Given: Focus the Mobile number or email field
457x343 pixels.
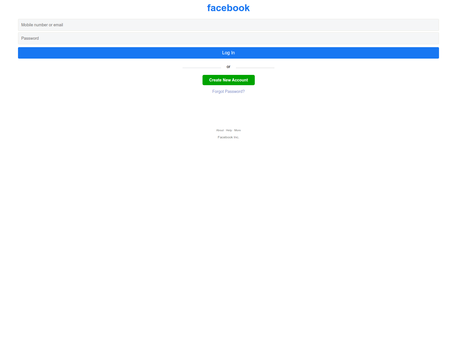Looking at the screenshot, I should (x=228, y=25).
